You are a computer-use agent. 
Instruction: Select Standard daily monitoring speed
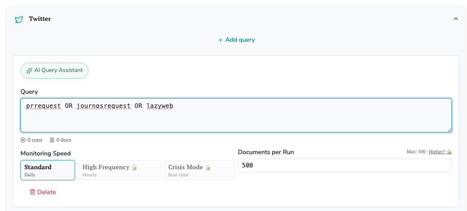click(48, 170)
